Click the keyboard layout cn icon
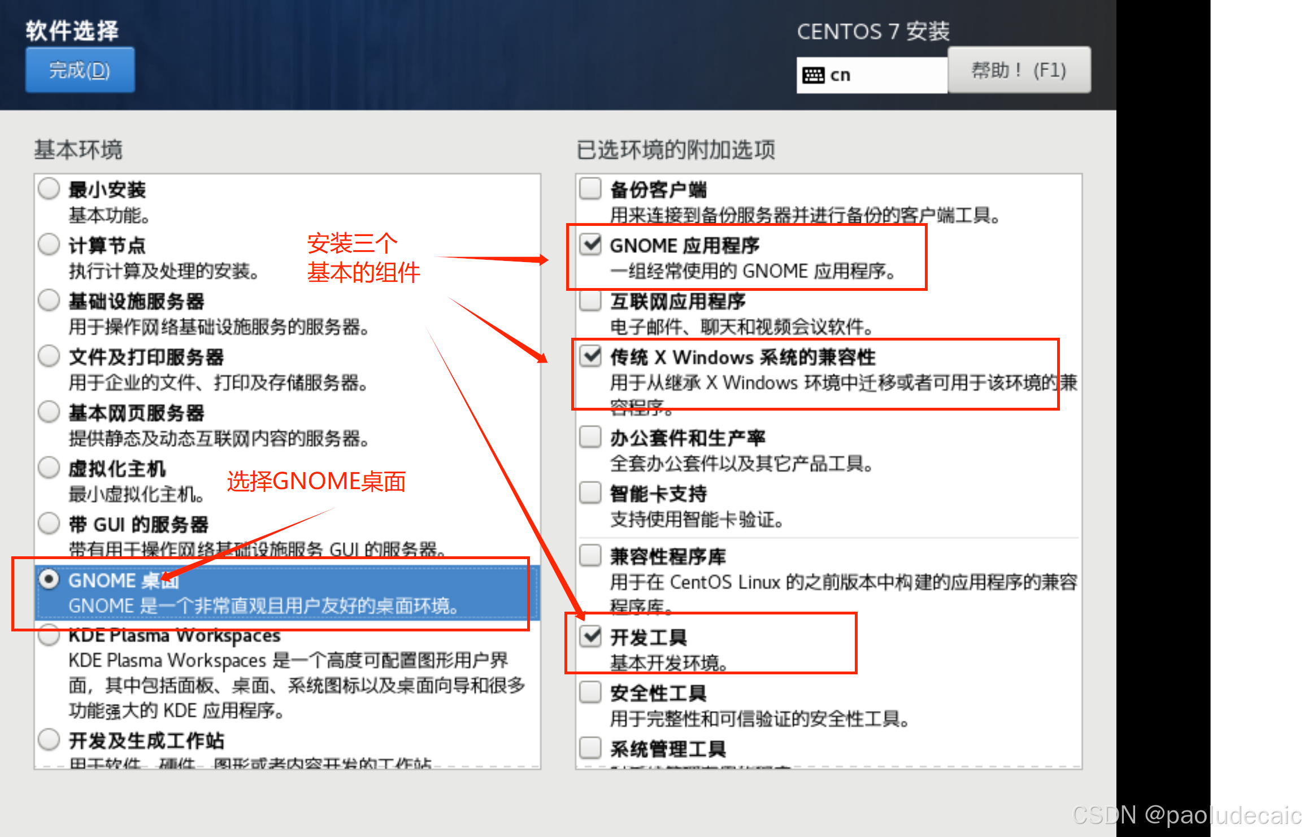This screenshot has height=837, width=1304. pyautogui.click(x=813, y=75)
